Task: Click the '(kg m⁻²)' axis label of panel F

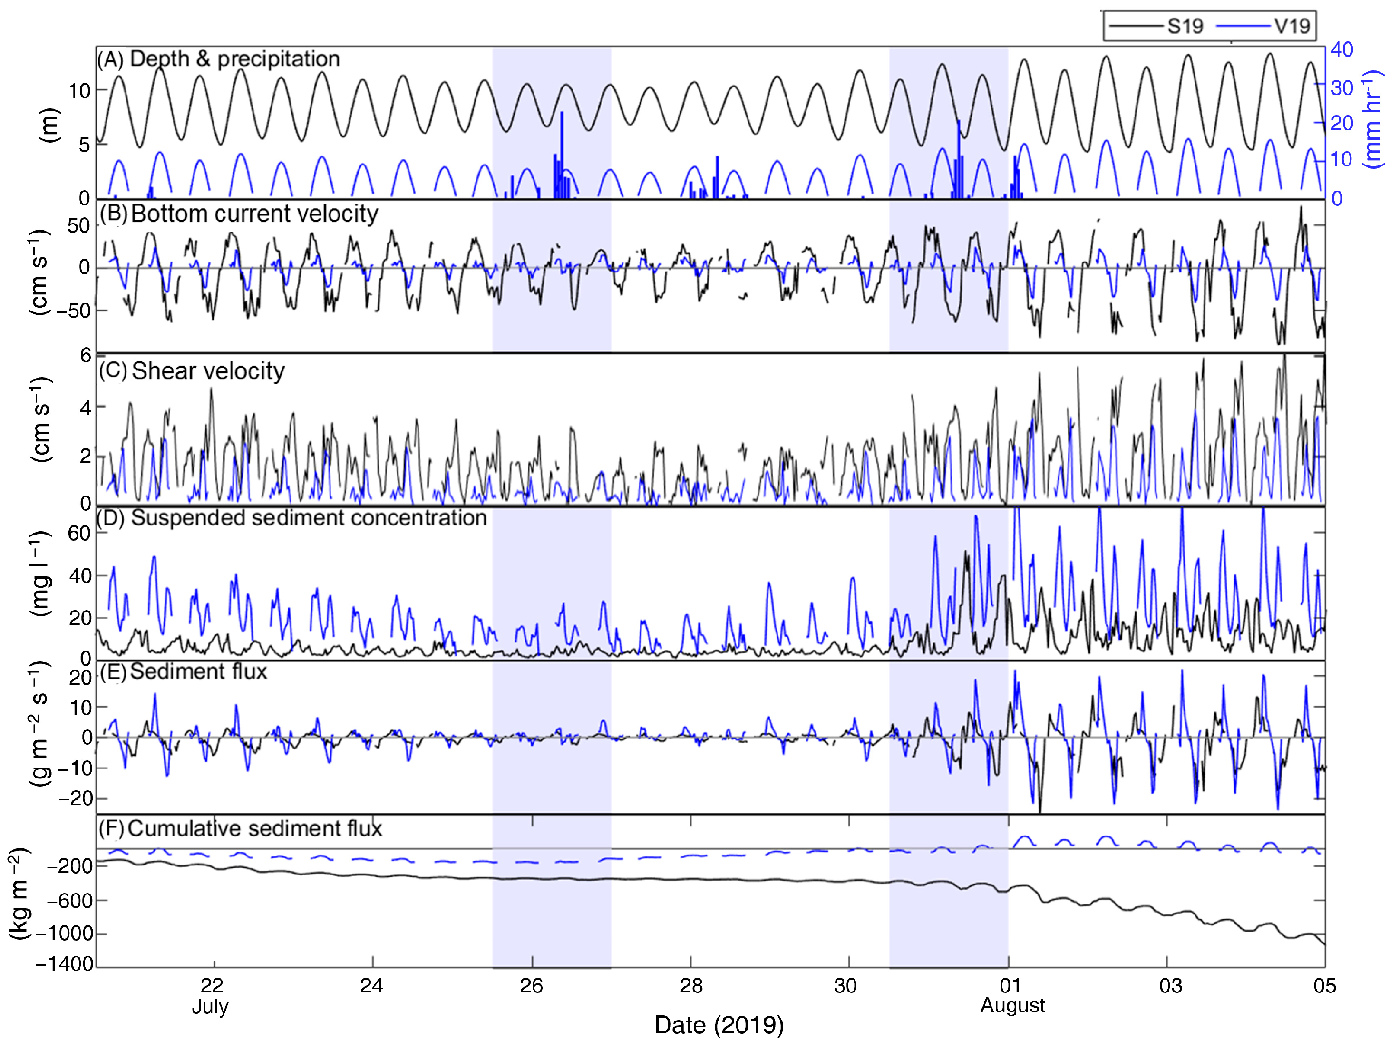Action: (x=19, y=894)
